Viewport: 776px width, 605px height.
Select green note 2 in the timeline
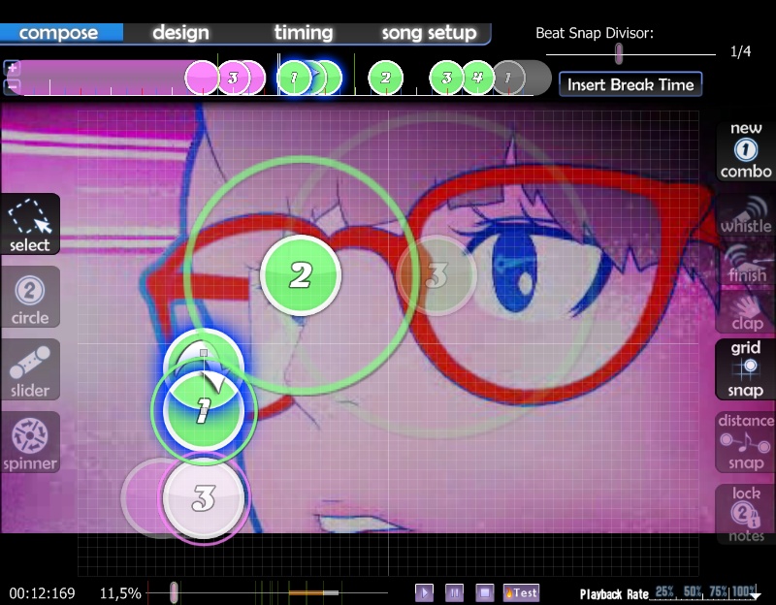[x=385, y=78]
